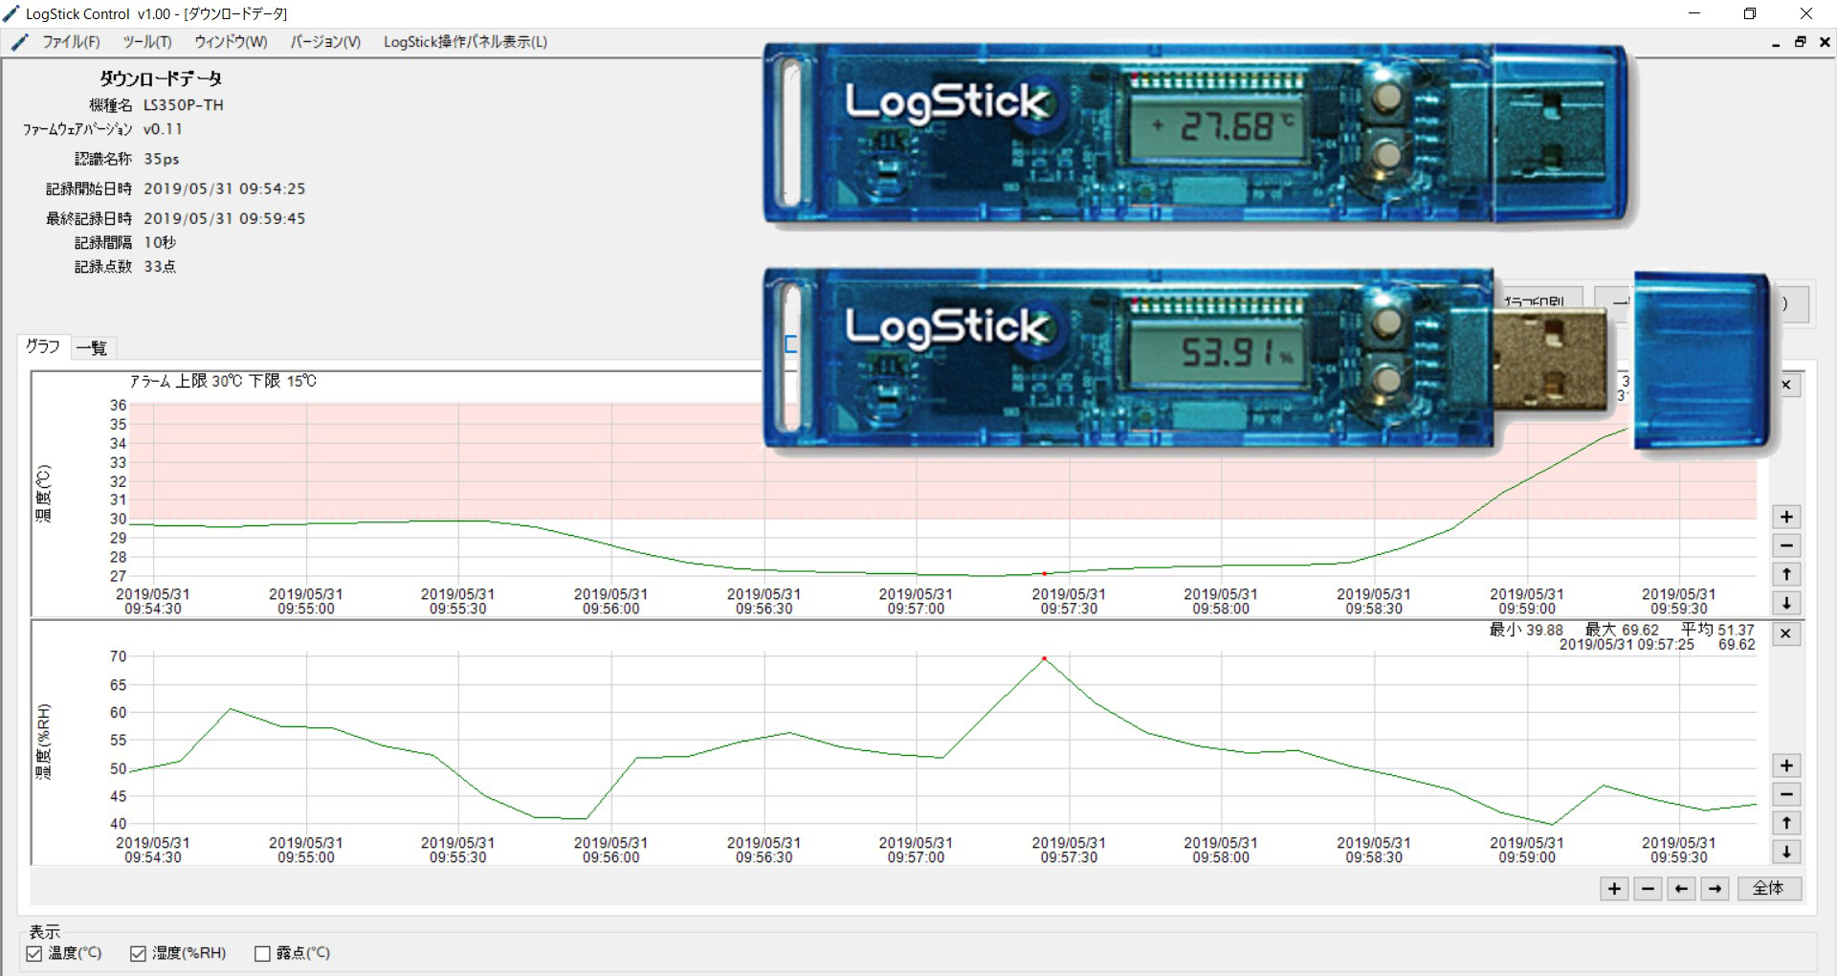Open the ウィンドウ(W) menu

231,42
